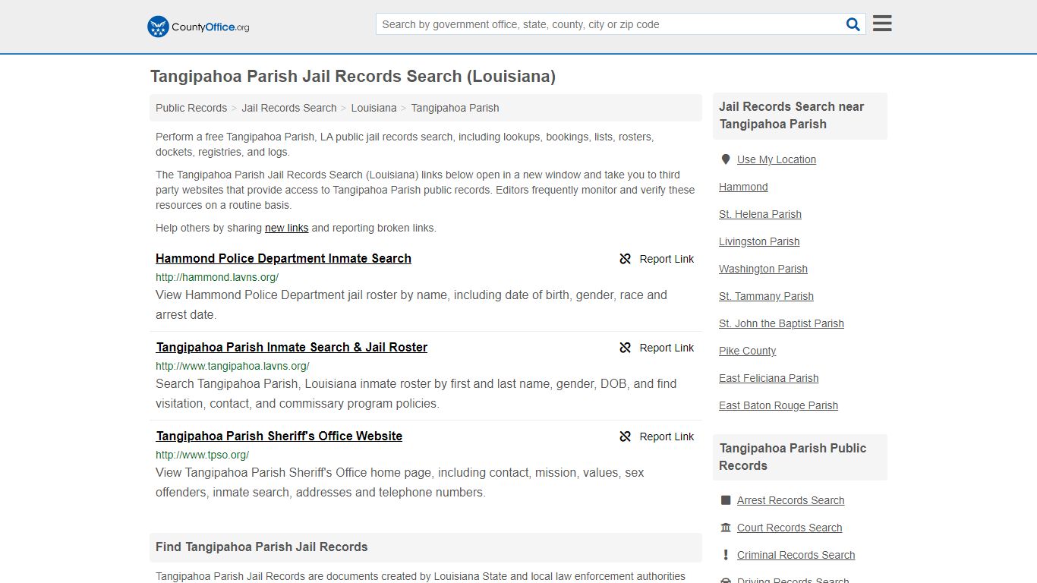Open Criminal Records Search link
1037x583 pixels.
coord(796,555)
